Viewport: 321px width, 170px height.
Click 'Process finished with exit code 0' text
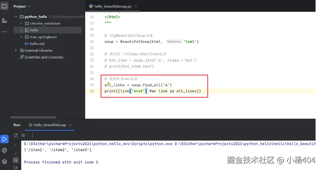61,162
